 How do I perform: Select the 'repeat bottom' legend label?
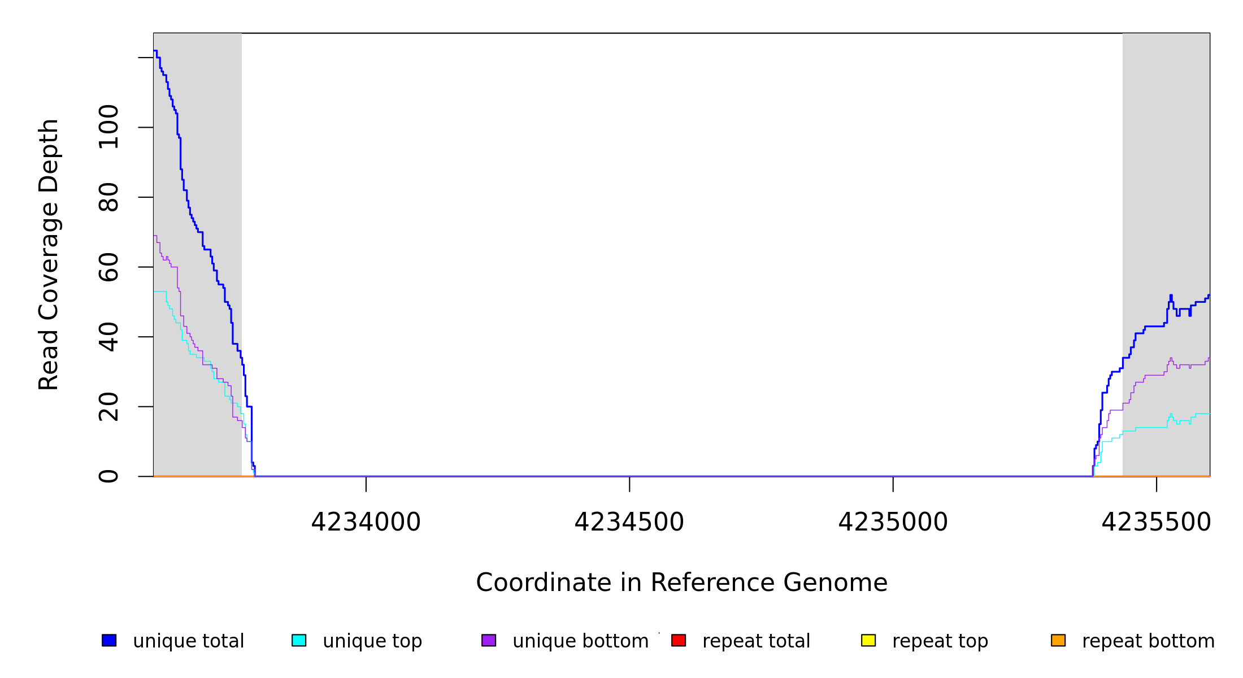point(1148,641)
